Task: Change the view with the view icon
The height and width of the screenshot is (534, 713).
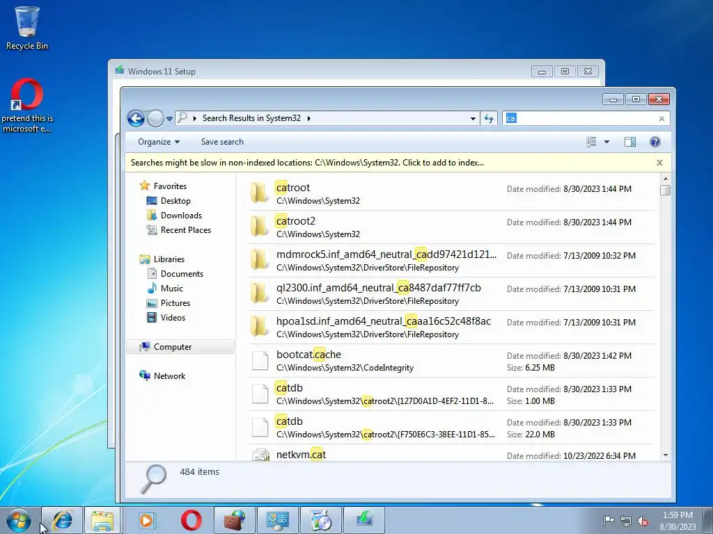Action: (591, 142)
